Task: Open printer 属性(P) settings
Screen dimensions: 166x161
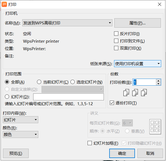Action: [138, 23]
